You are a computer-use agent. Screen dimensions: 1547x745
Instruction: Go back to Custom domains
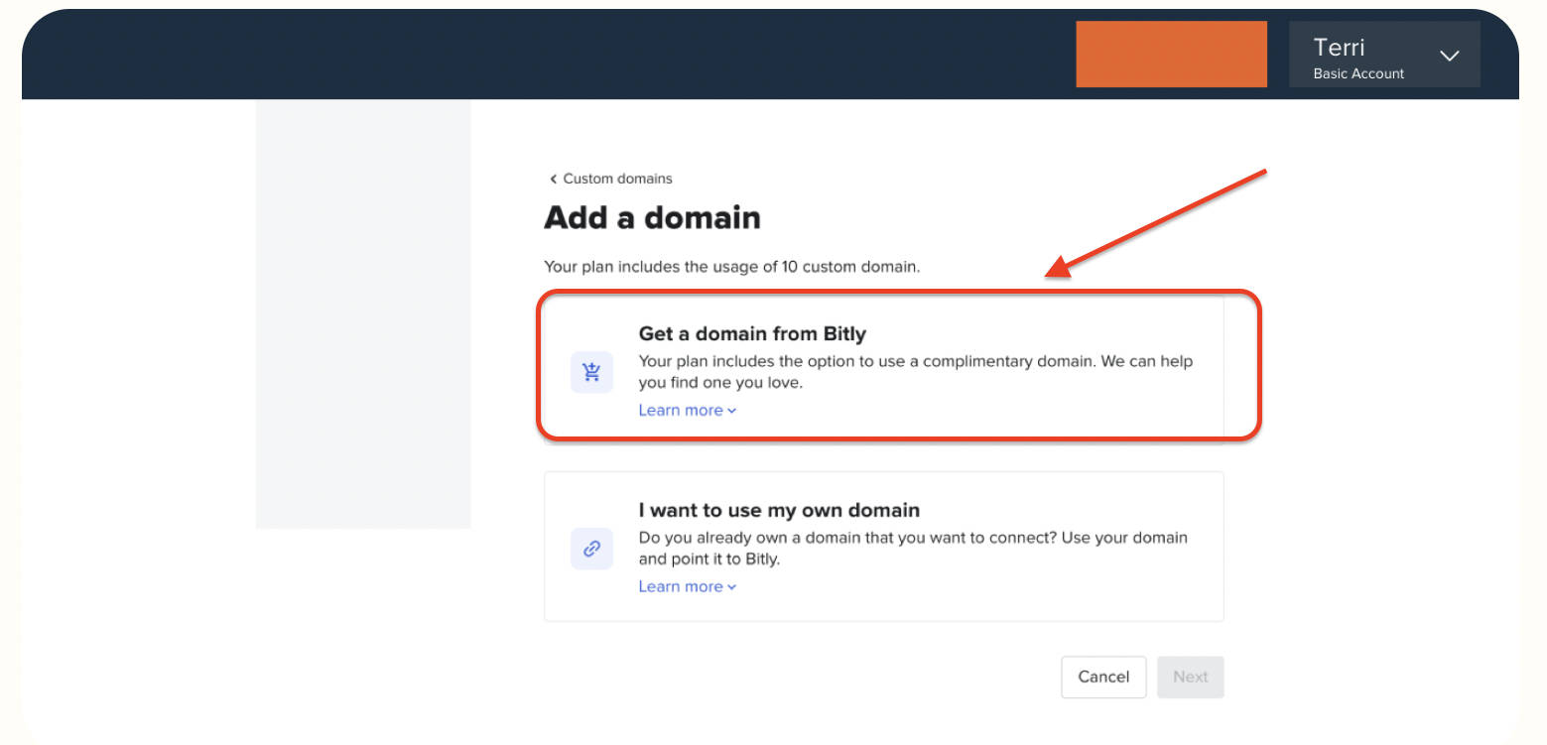pos(610,179)
